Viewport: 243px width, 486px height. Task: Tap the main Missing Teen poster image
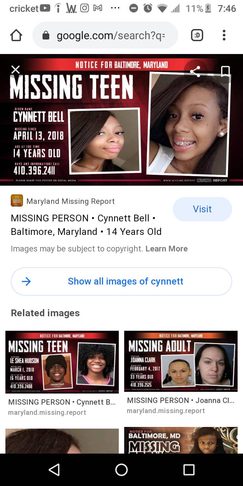(x=122, y=120)
